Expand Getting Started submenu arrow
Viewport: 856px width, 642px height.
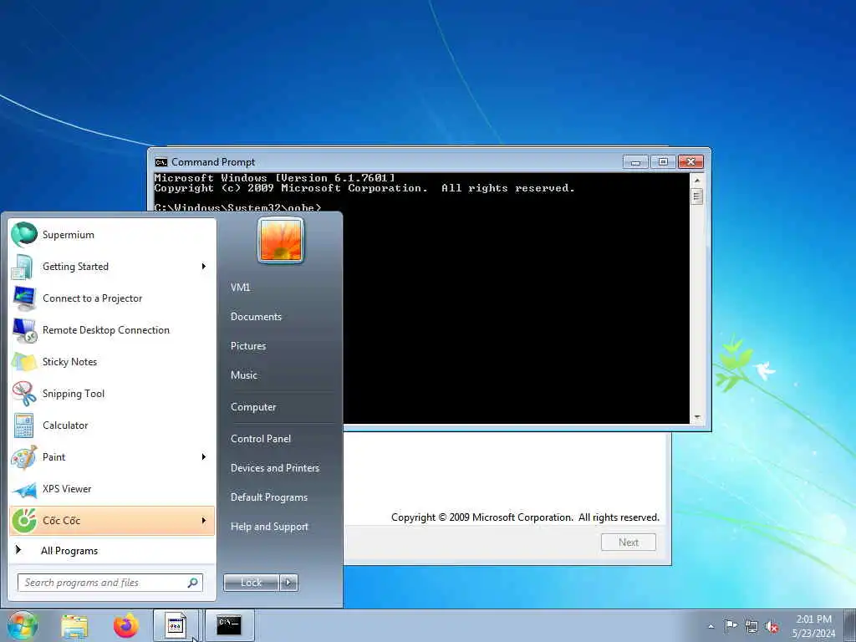click(204, 267)
